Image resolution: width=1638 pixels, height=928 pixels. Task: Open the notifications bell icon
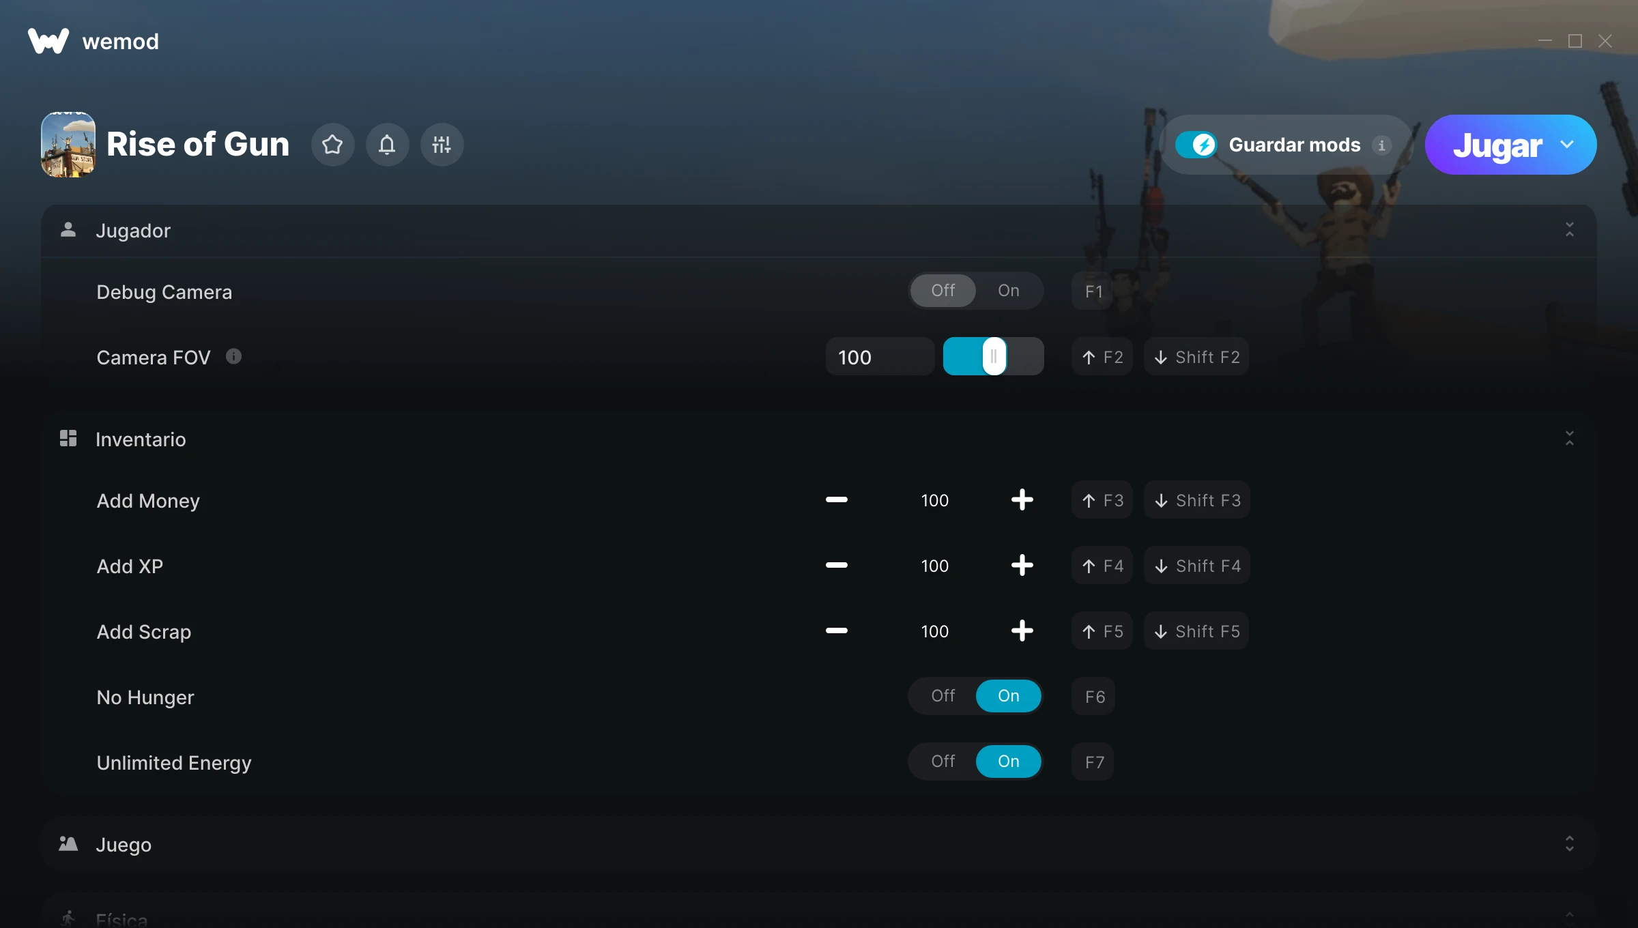(387, 145)
